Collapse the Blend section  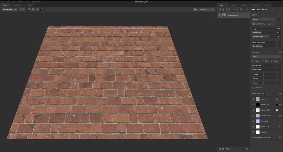(280, 15)
